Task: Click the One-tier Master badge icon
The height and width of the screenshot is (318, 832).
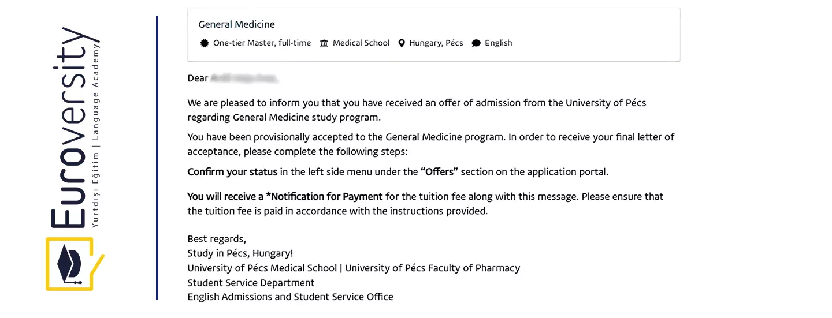Action: click(x=204, y=43)
